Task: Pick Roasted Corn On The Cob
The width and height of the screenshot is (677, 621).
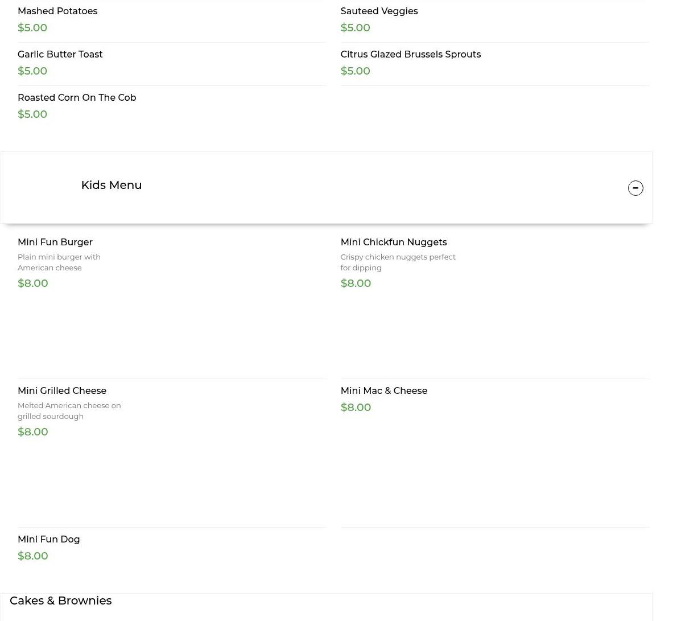Action: [77, 98]
